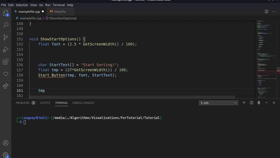This screenshot has width=280, height=158.
Task: Click on tmp on line 161
Action: click(42, 91)
